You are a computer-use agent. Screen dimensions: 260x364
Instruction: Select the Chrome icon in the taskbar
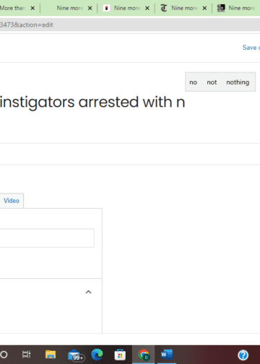click(143, 355)
